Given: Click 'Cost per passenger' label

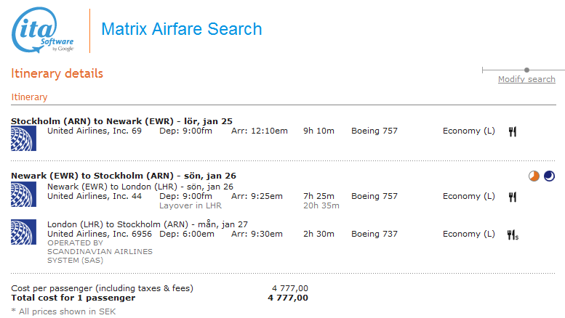Looking at the screenshot, I should point(102,288).
